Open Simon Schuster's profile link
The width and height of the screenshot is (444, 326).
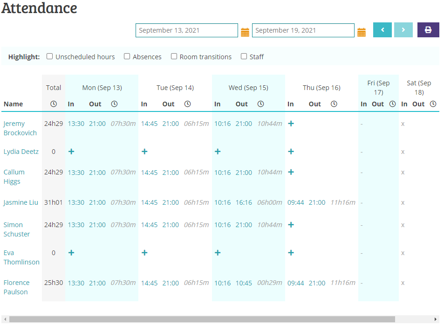point(16,229)
